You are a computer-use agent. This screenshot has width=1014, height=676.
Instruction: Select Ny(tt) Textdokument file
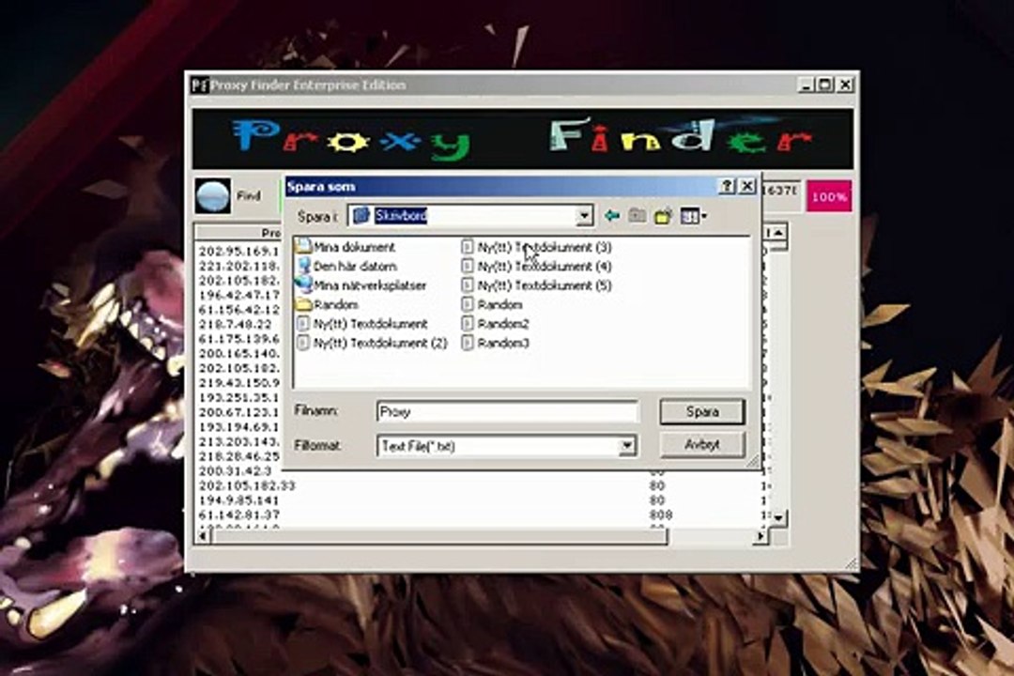[362, 323]
